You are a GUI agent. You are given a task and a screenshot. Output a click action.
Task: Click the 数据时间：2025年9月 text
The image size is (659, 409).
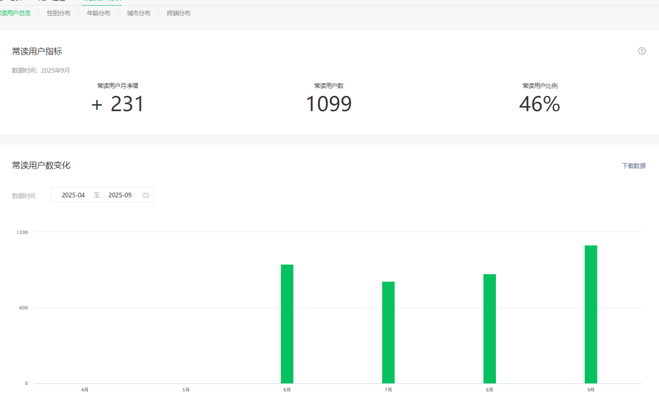tap(41, 70)
